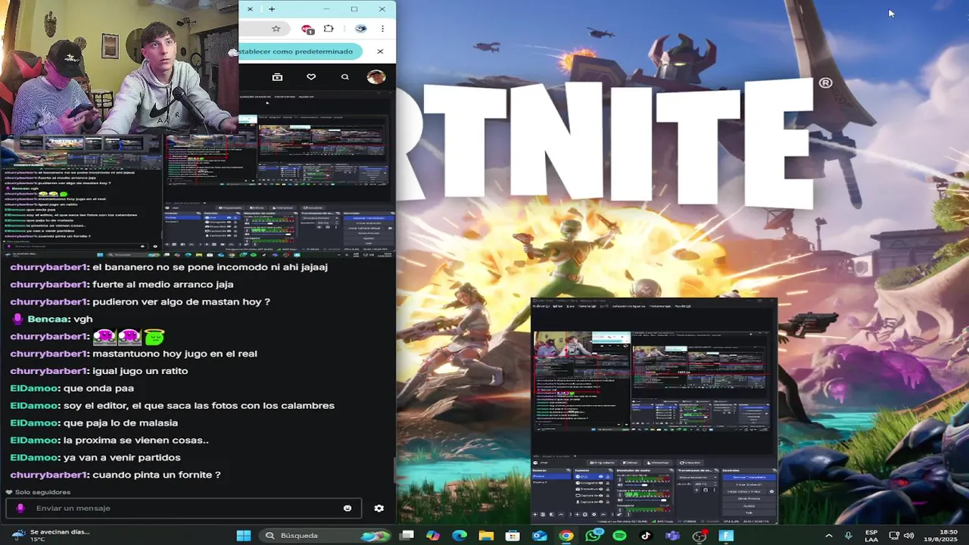This screenshot has height=545, width=969.
Task: Open the Chrome profile avatar
Action: click(361, 29)
